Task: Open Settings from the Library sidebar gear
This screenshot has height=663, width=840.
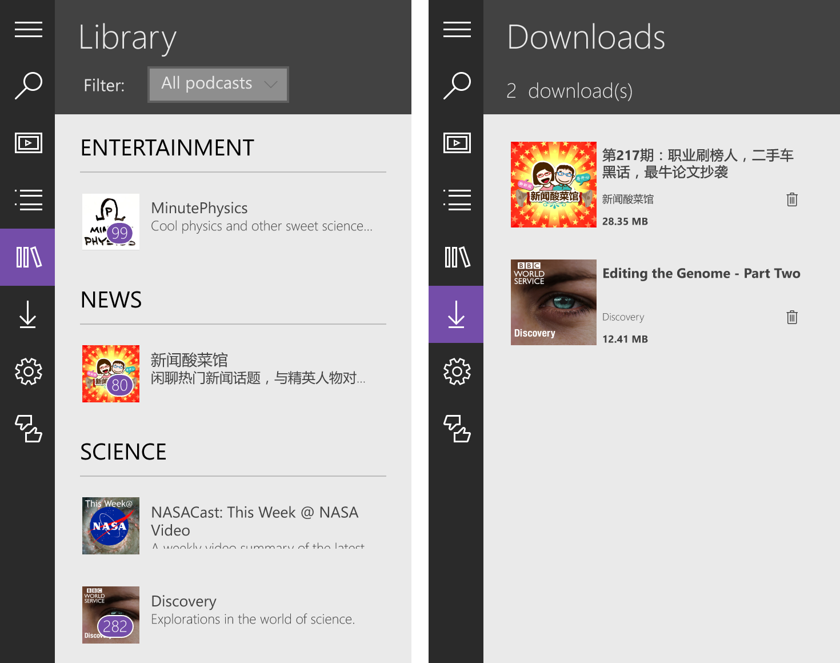Action: (x=29, y=372)
